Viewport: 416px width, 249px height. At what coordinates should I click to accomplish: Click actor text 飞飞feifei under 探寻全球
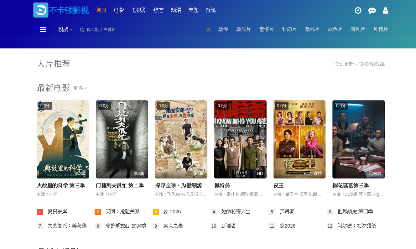point(176,195)
